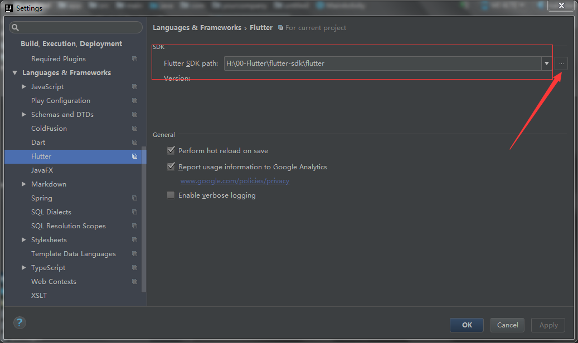Click project-level icon beside ColdFusion

(134, 129)
